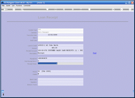The image size is (135, 98).
Task: Click the empty Signatory field
Action: pos(61,82)
